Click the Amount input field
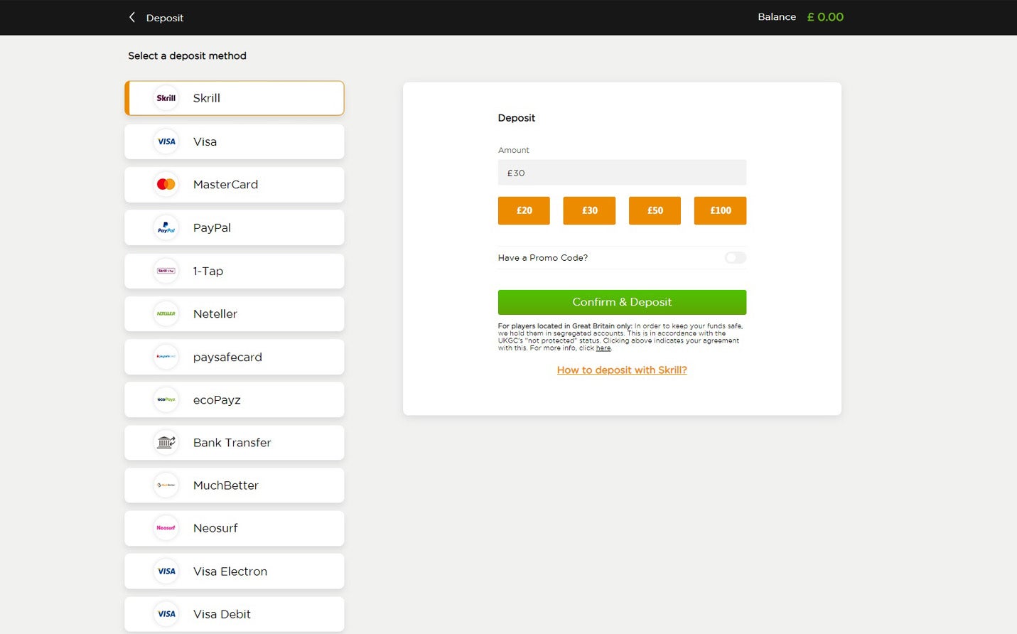Viewport: 1017px width, 634px height. 622,173
